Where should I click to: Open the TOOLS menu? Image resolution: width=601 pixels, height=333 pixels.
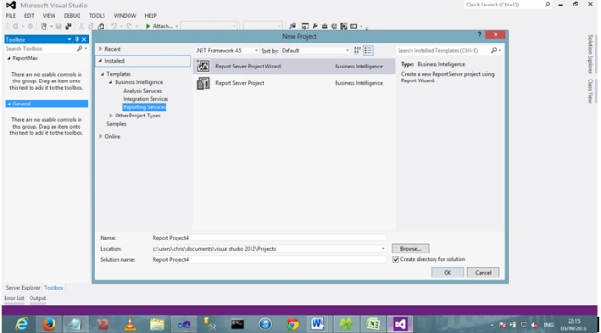[x=97, y=16]
